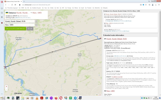Click the taskbar clock
161x100 pixels.
pos(156,98)
